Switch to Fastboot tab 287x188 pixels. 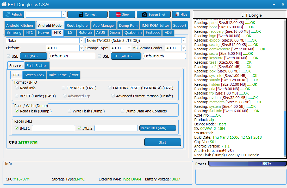click(153, 32)
